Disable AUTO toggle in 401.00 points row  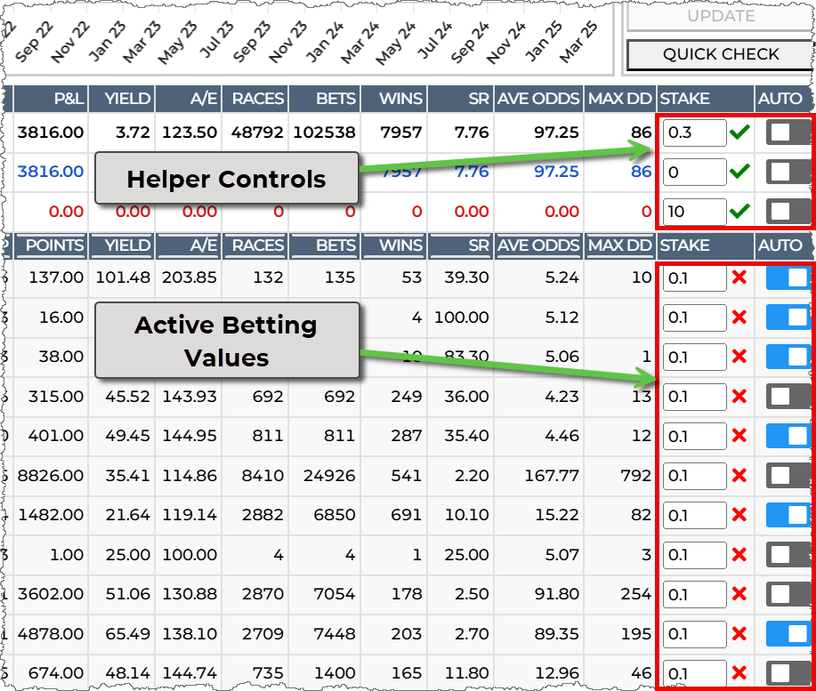pos(788,436)
